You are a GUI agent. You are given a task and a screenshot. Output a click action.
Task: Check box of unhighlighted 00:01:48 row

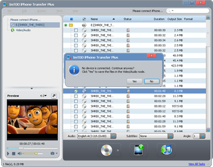(x=76, y=116)
